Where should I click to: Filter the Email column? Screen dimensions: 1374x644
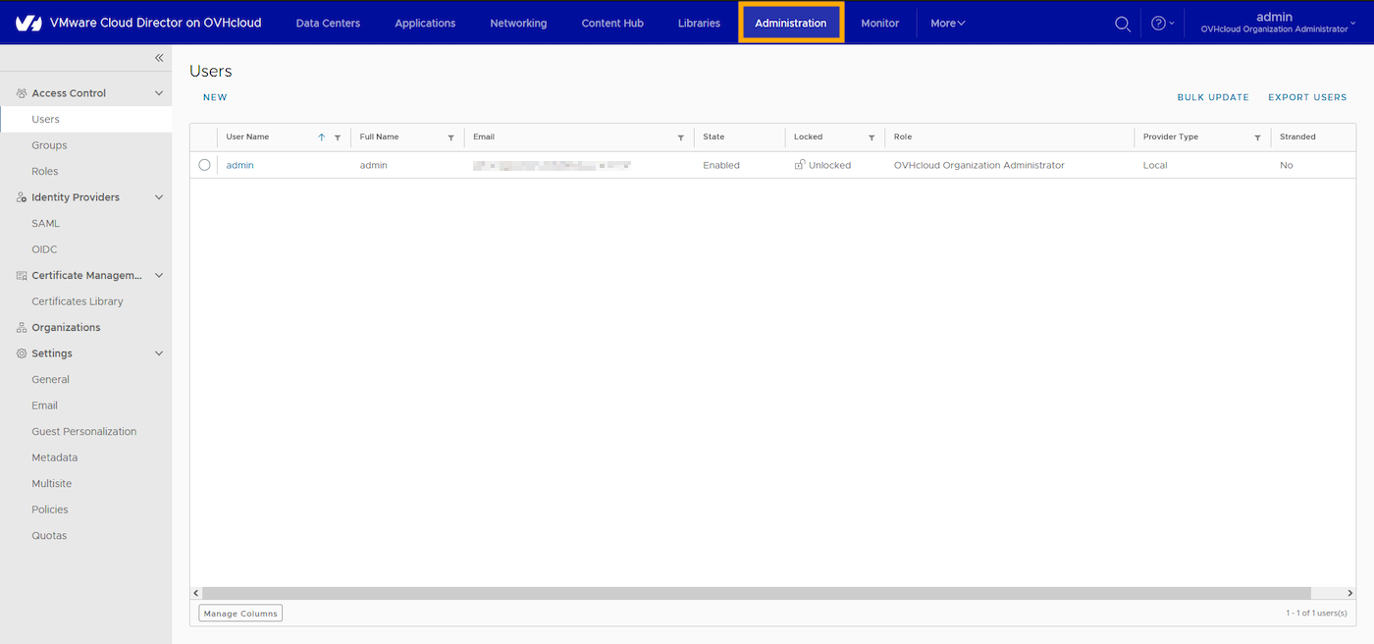pos(681,138)
